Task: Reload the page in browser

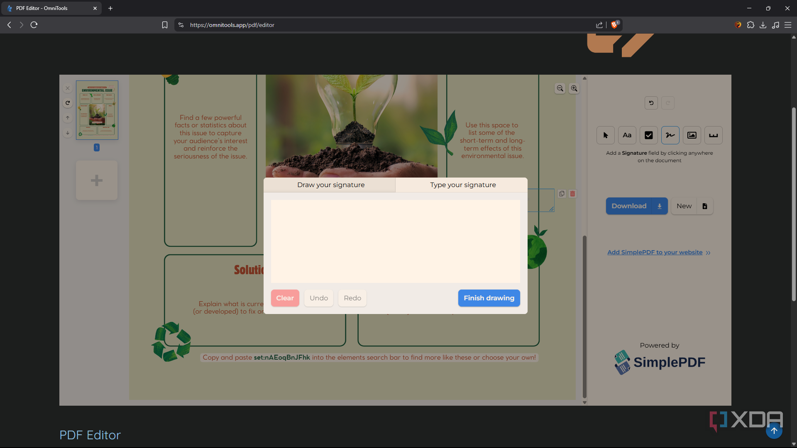Action: [34, 25]
